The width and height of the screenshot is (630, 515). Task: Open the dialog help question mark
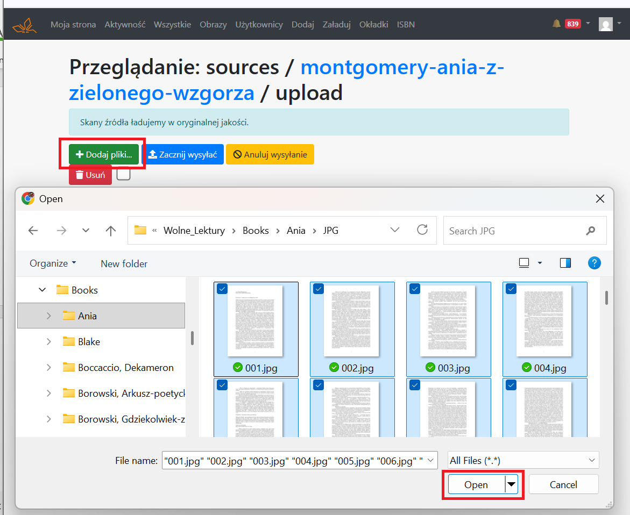(594, 263)
